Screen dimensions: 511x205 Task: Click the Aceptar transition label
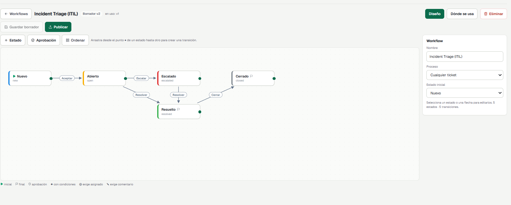coord(67,78)
